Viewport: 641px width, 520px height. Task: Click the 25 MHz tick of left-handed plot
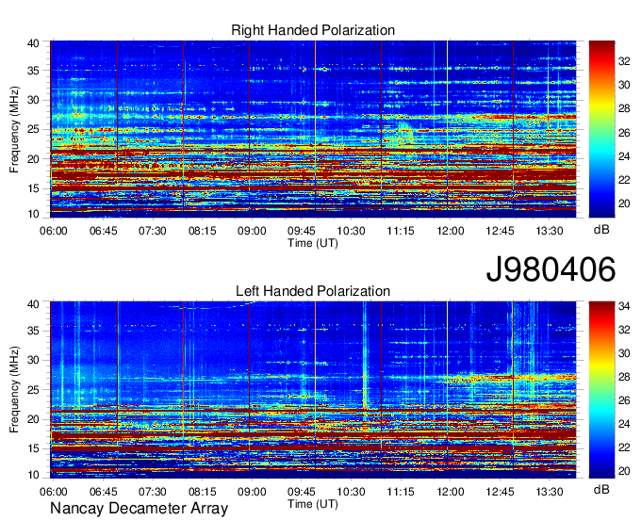(33, 390)
